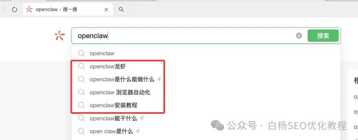Select the plain 'openclaw' suggestion

coord(206,54)
